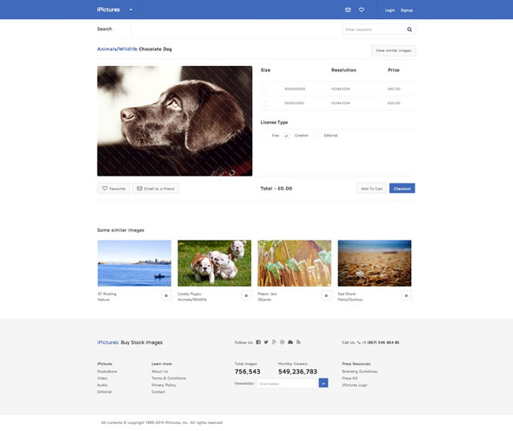Image resolution: width=513 pixels, height=431 pixels.
Task: Open favourites heart icon in header
Action: 362,10
